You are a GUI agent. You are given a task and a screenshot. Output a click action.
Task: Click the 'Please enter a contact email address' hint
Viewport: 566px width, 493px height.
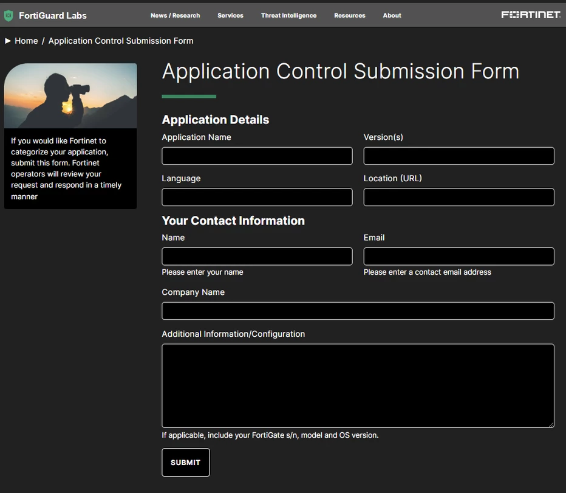tap(428, 272)
